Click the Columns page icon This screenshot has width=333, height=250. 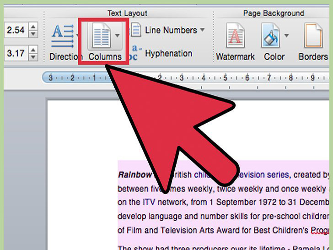[101, 35]
